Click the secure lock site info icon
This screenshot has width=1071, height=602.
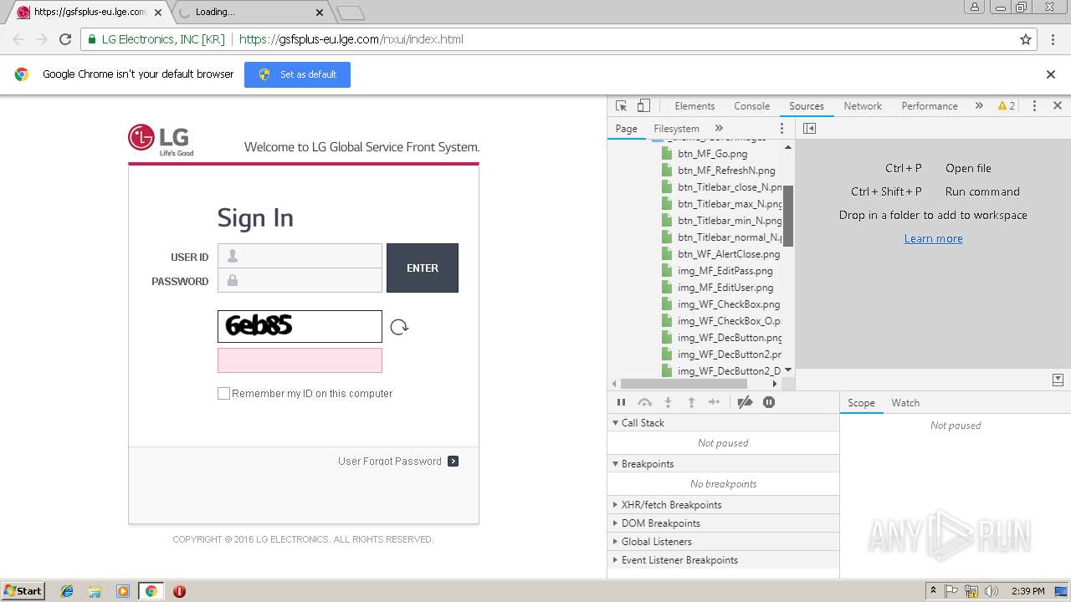click(x=91, y=39)
